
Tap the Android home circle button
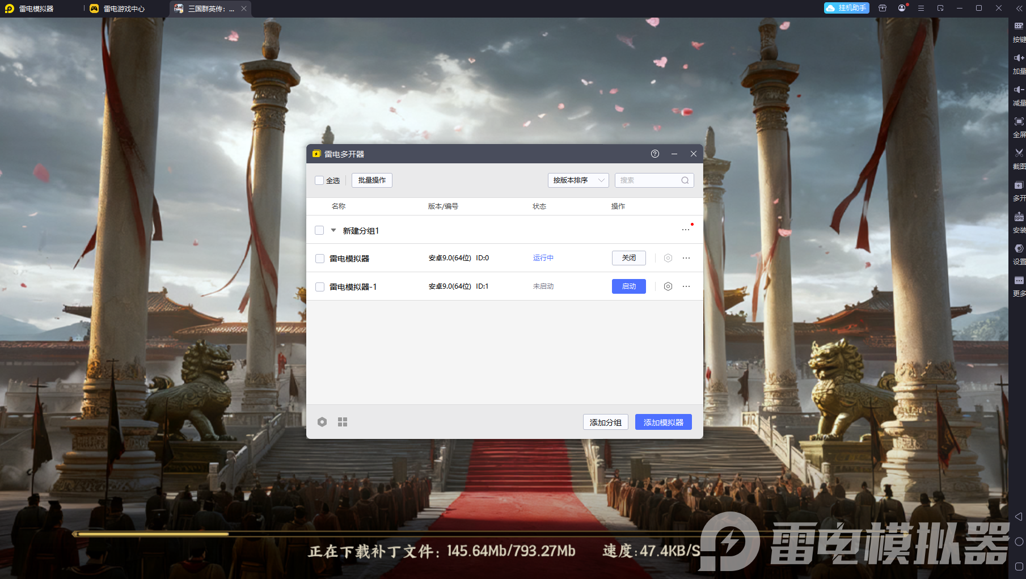tap(1019, 542)
